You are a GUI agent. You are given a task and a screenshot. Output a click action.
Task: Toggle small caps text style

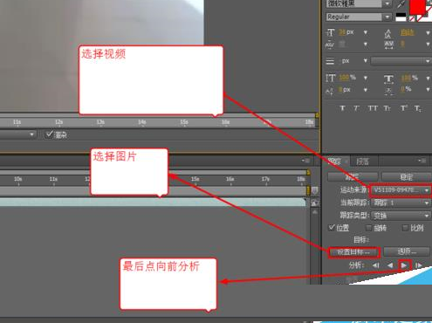tap(387, 108)
